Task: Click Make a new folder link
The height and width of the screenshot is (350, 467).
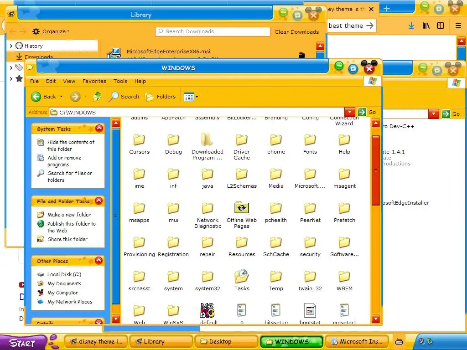Action: tap(69, 215)
